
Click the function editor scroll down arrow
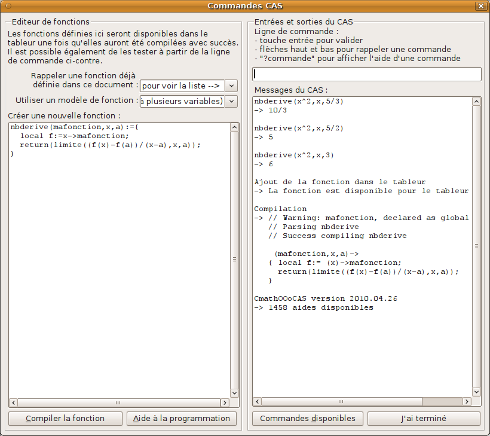[x=234, y=393]
